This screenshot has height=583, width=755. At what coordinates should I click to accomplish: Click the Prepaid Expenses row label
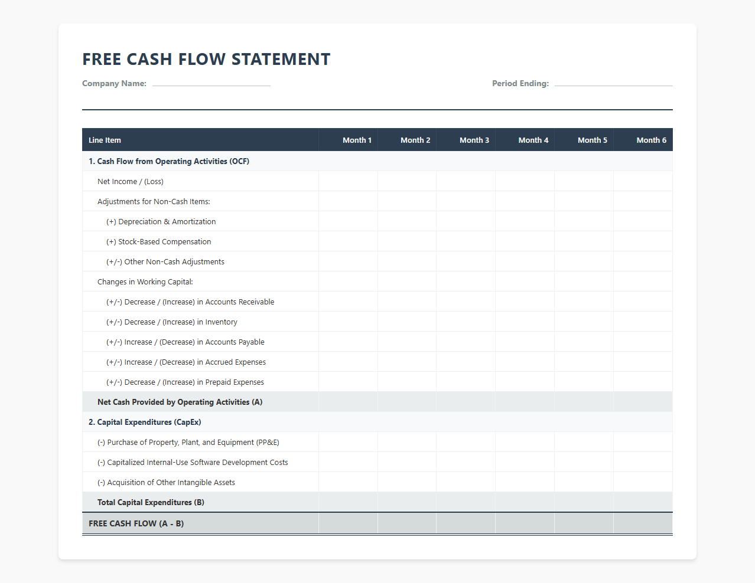tap(185, 382)
